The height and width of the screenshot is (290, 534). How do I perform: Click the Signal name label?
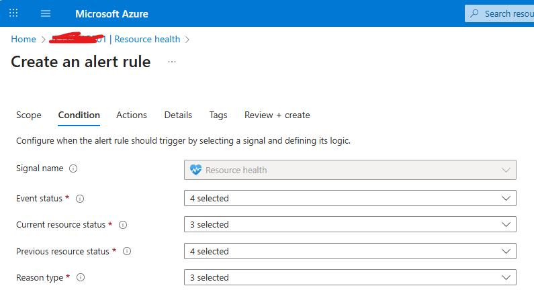point(40,168)
